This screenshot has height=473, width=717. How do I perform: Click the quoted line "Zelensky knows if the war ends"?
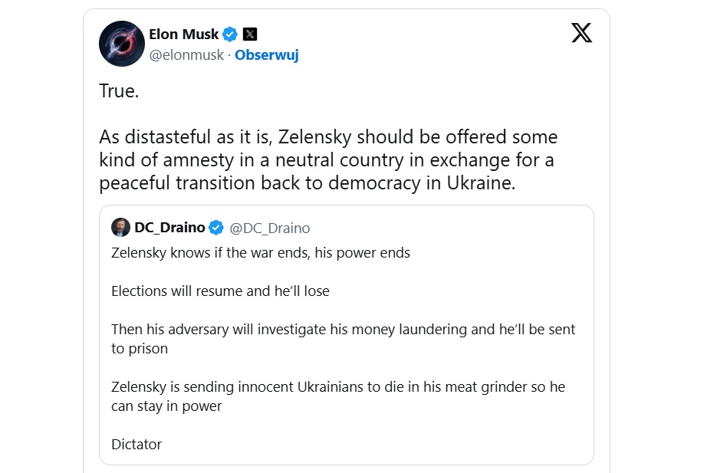tap(261, 253)
